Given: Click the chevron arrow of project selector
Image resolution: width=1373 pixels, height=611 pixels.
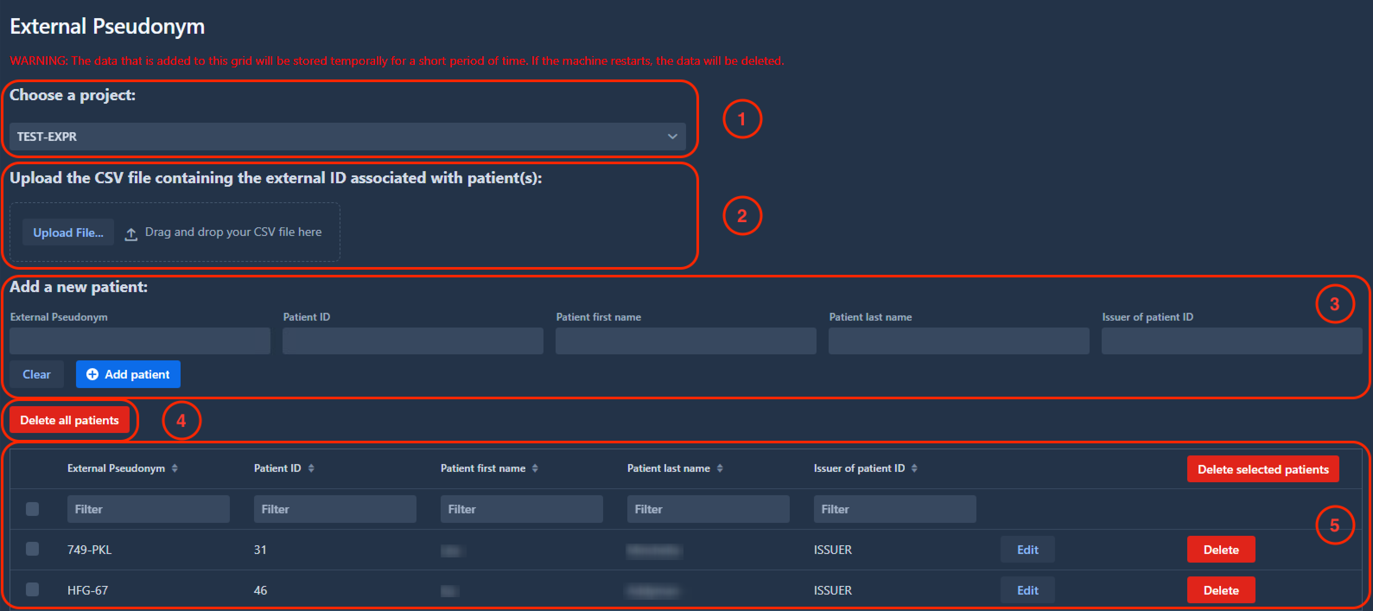Looking at the screenshot, I should (x=673, y=137).
